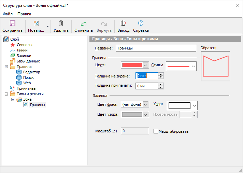This screenshot has width=243, height=173.
Task: Click the red border Цвет swatch
Action: coord(131,65)
